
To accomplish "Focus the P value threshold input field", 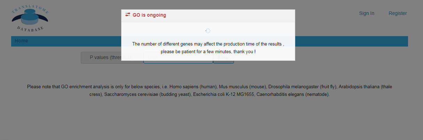I will [x=178, y=58].
